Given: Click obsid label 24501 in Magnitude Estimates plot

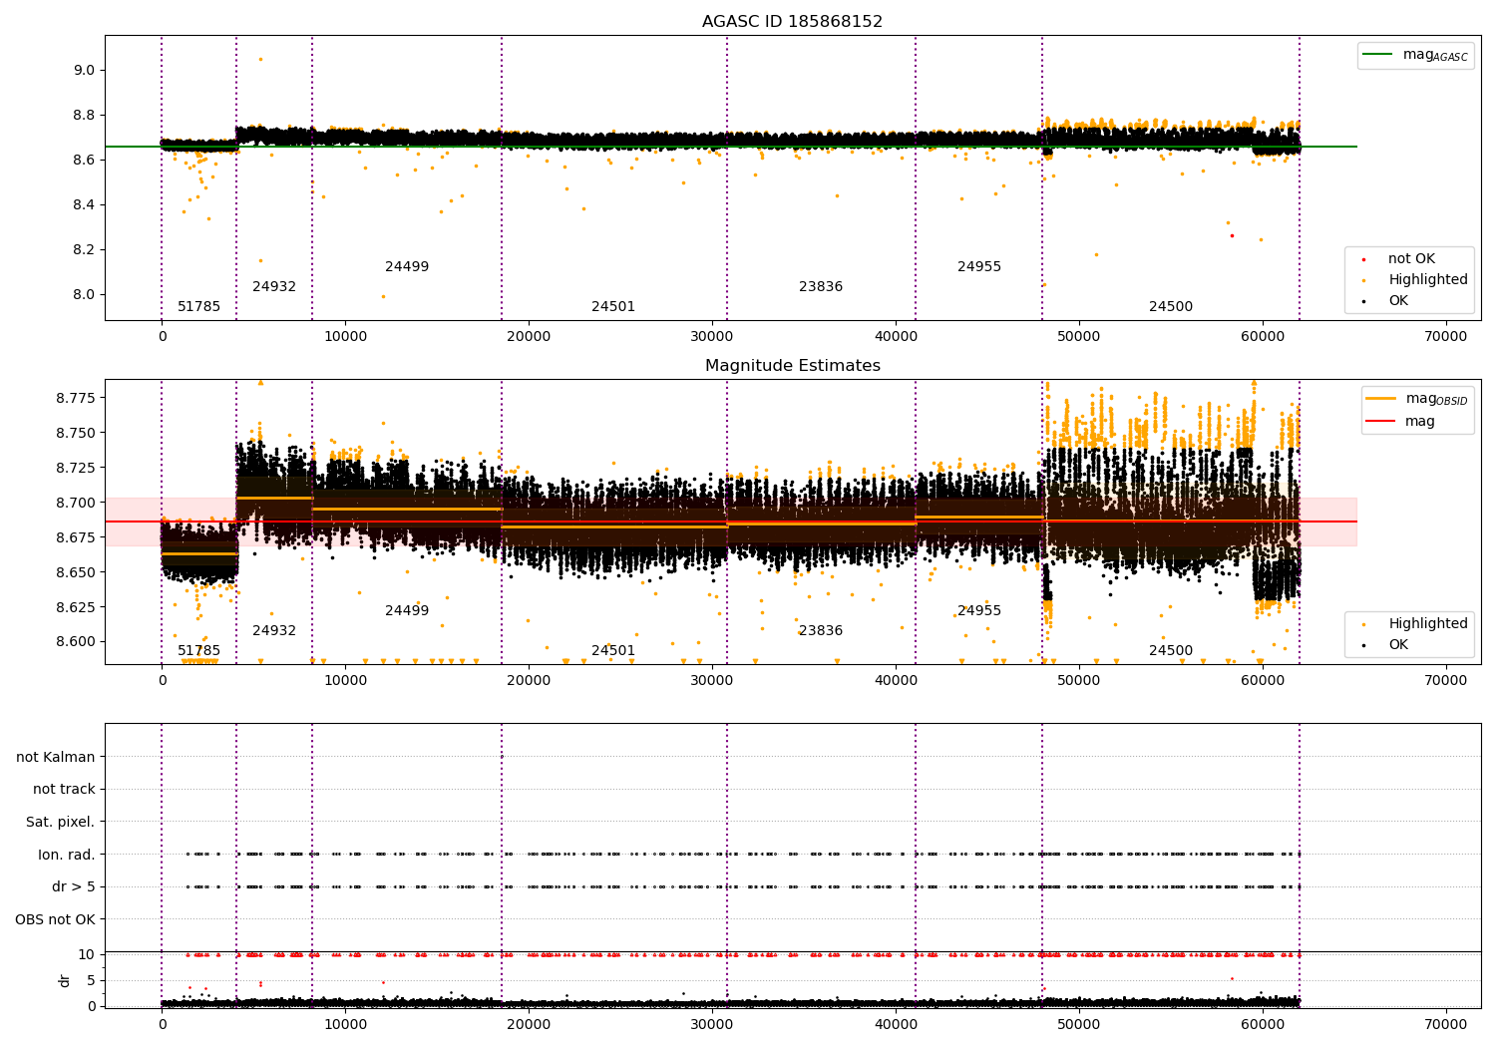Looking at the screenshot, I should pos(613,651).
